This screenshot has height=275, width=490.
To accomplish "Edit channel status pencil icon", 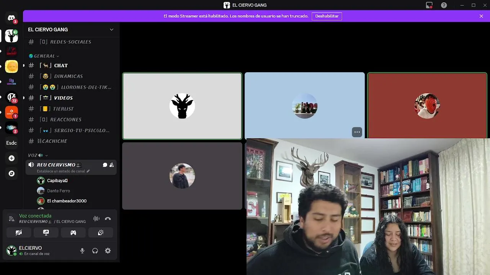I will (88, 171).
